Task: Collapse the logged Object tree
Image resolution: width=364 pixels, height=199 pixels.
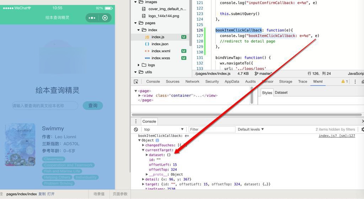Action: (x=139, y=140)
